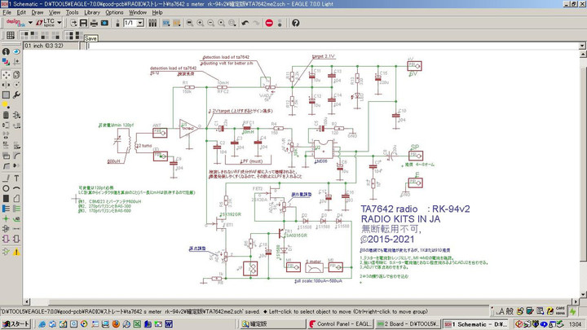
Task: Click the red Stop command icon
Action: click(270, 24)
